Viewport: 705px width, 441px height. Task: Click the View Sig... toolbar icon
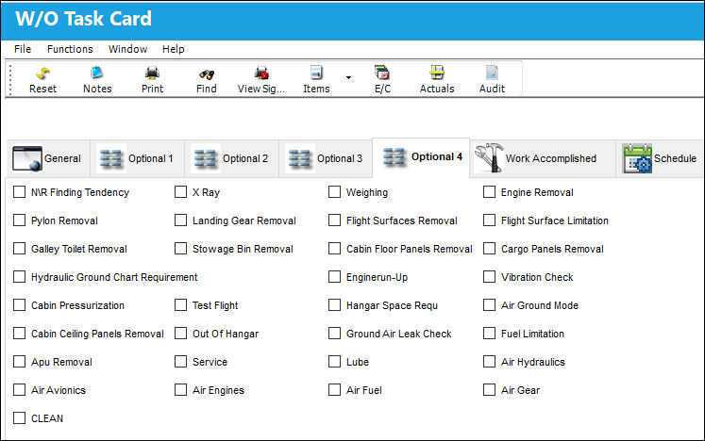coord(261,79)
